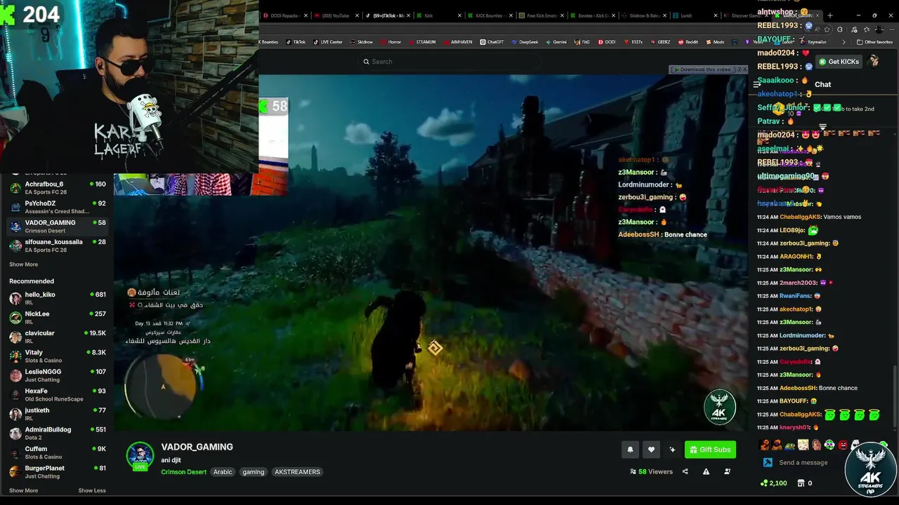Click the sparkle icon beside Gift Subs
The image size is (899, 505).
(x=672, y=450)
